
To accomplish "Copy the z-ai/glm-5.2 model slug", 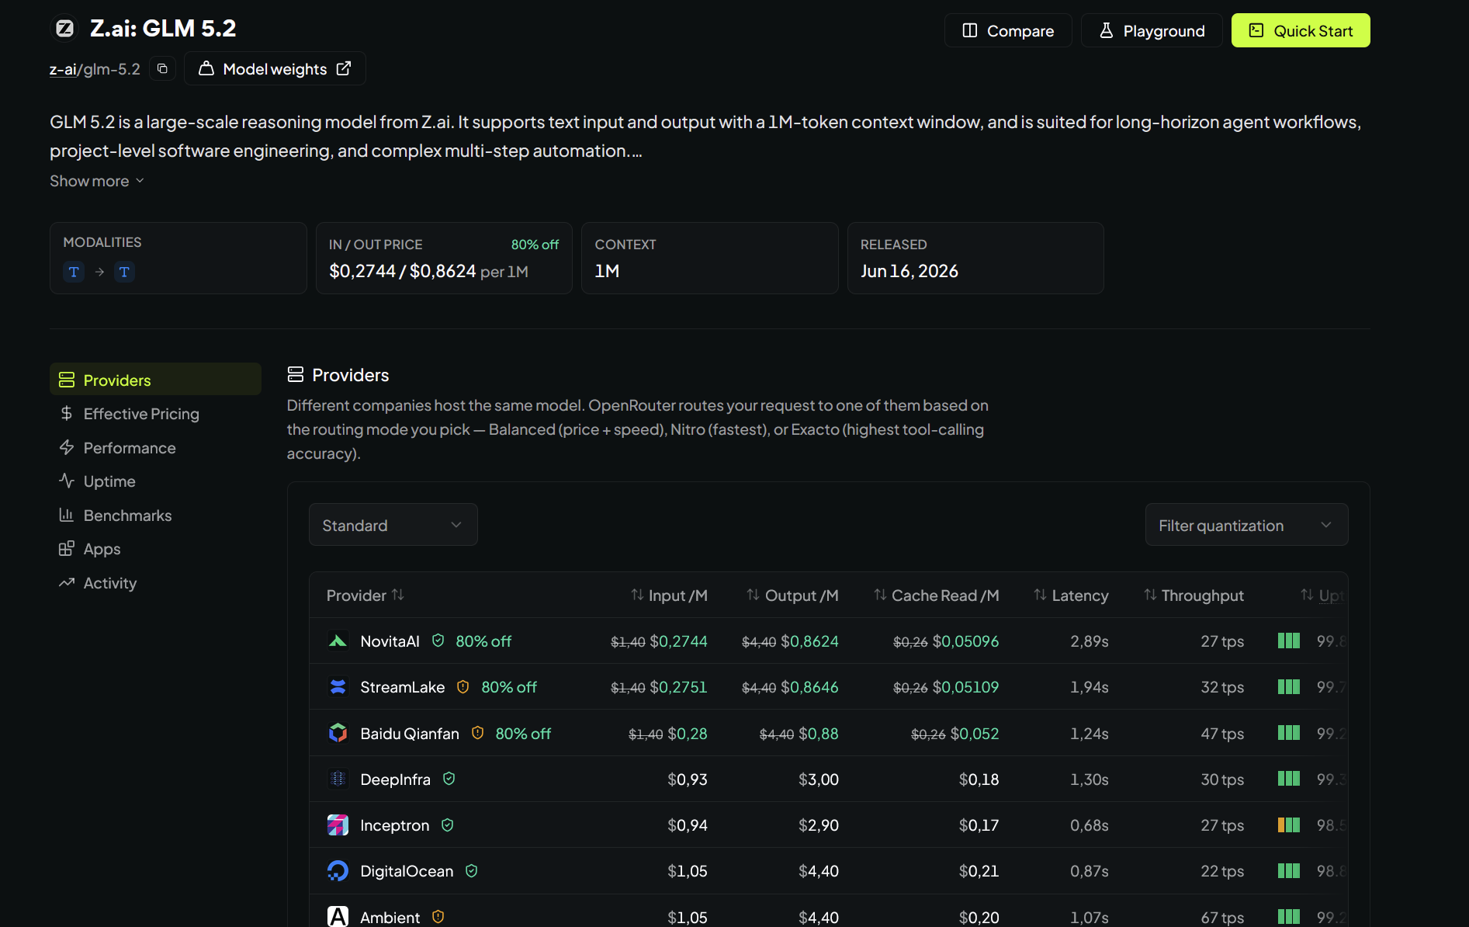I will click(162, 69).
